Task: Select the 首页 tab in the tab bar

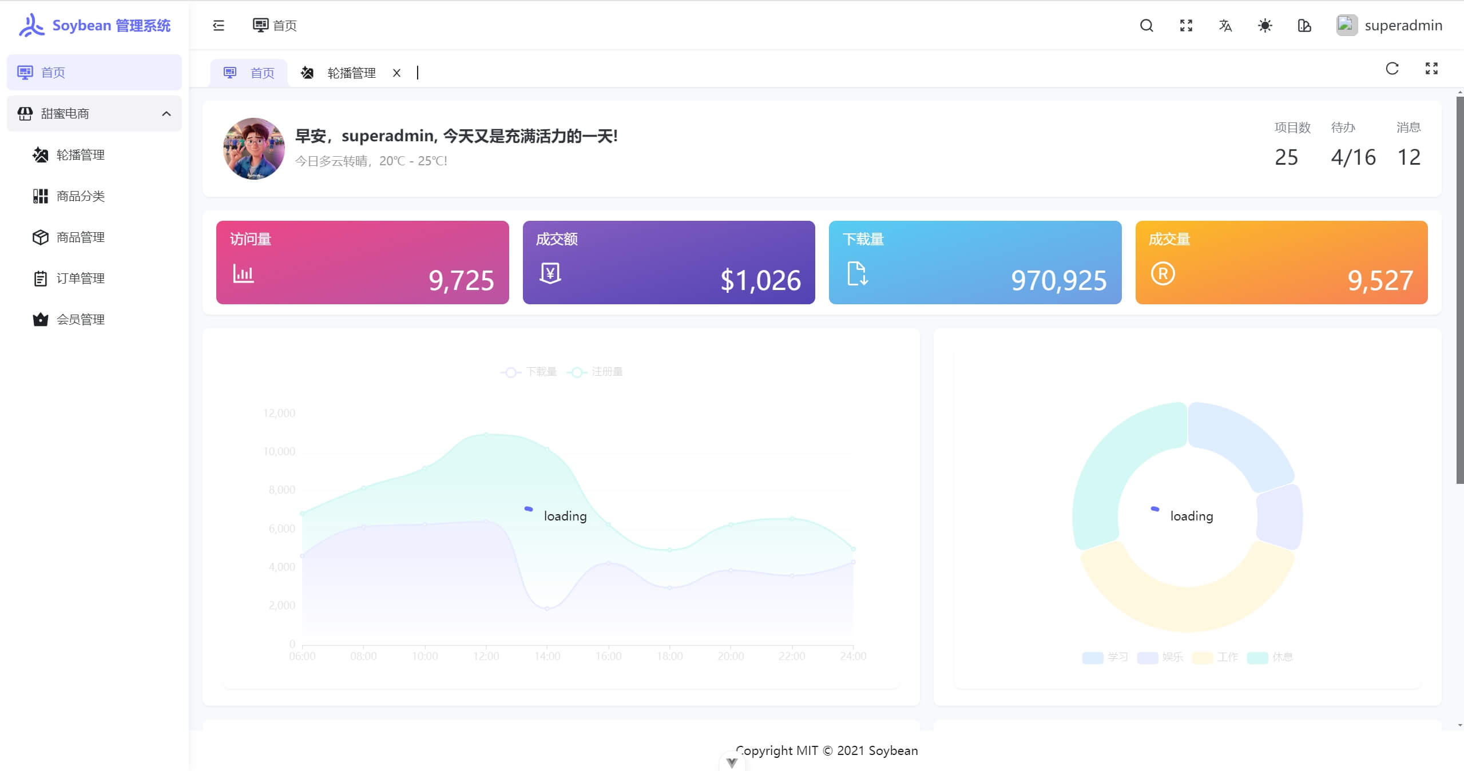Action: pos(249,73)
